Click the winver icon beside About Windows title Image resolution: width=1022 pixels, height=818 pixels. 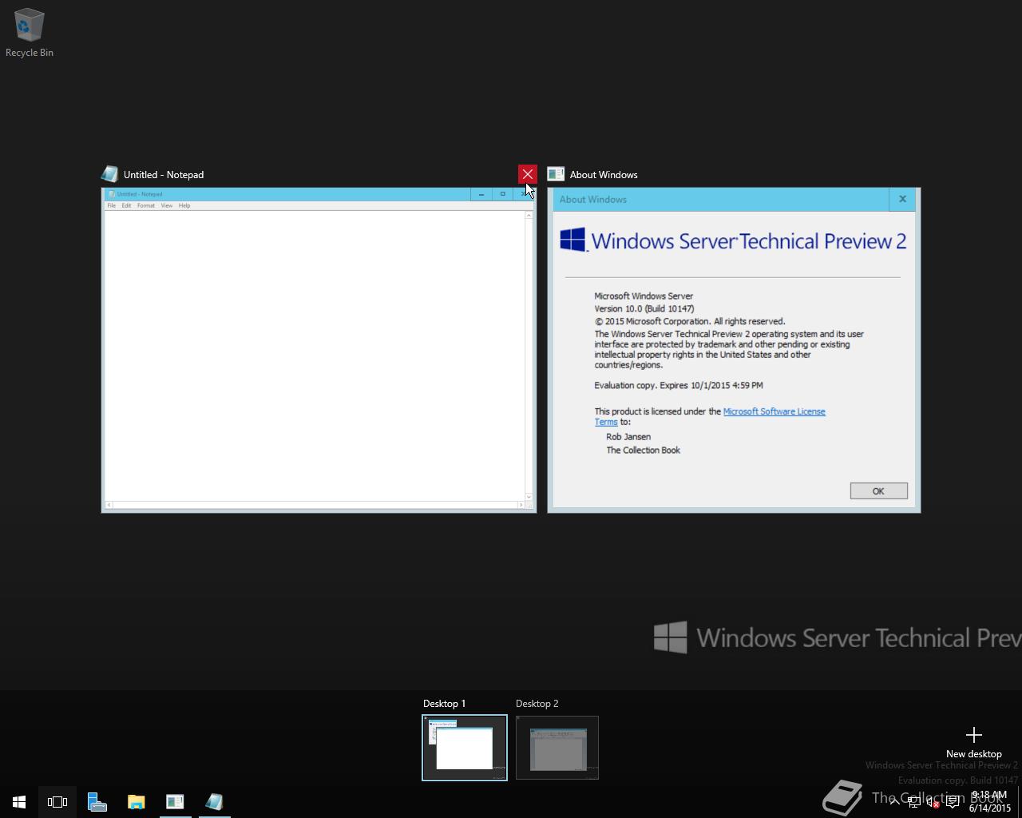pos(556,174)
